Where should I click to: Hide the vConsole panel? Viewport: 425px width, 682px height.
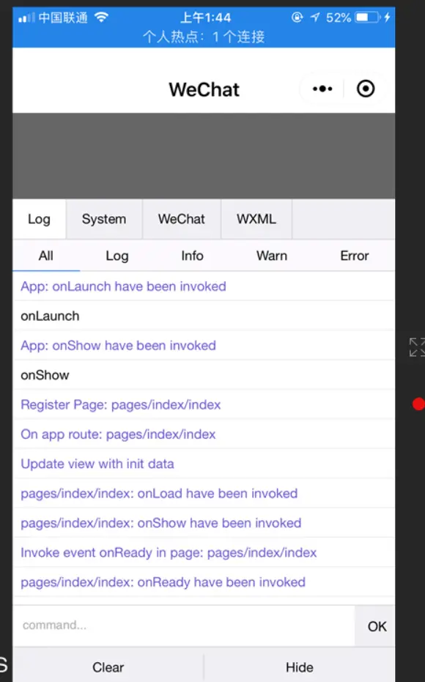[299, 667]
